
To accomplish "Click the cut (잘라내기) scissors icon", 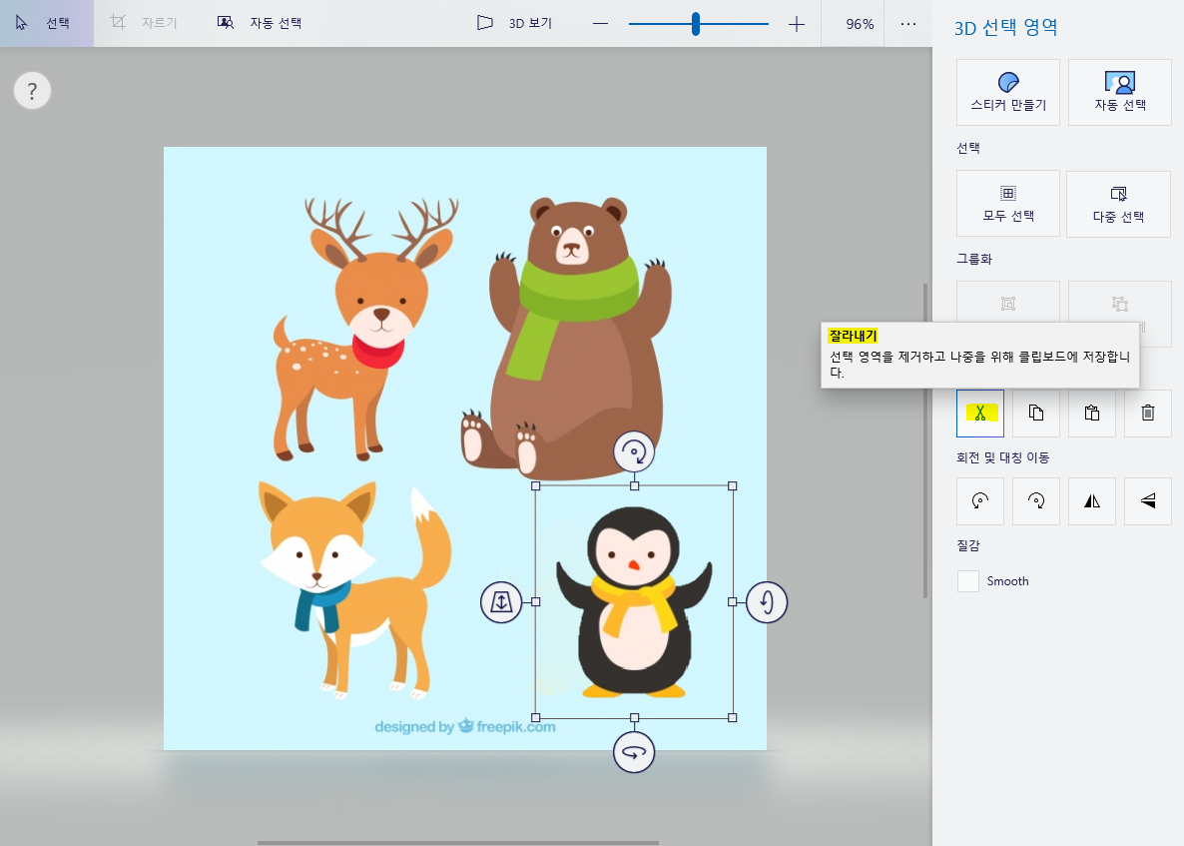I will point(980,414).
